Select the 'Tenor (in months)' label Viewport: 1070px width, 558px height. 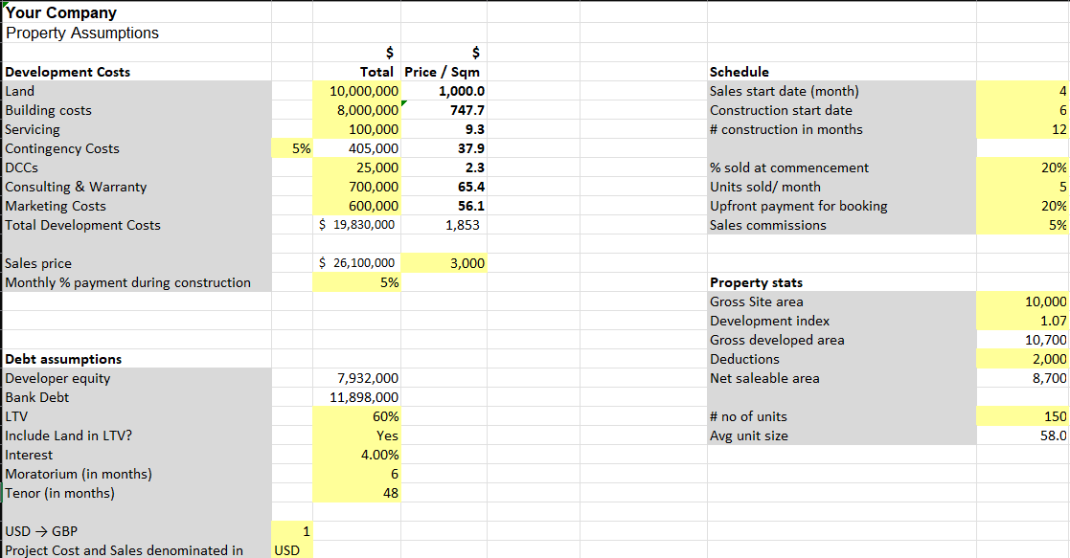[60, 493]
